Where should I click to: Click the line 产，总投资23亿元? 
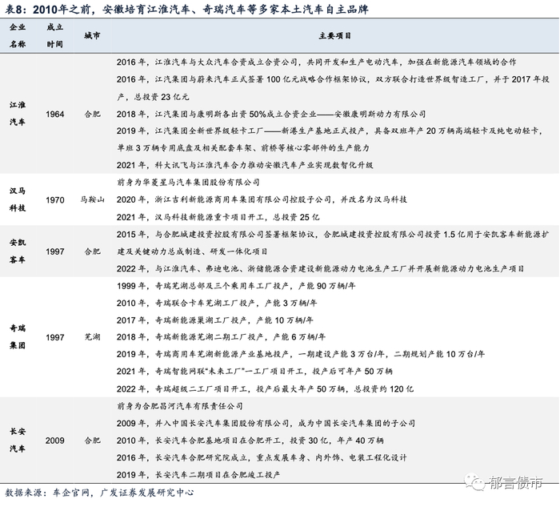tap(153, 97)
